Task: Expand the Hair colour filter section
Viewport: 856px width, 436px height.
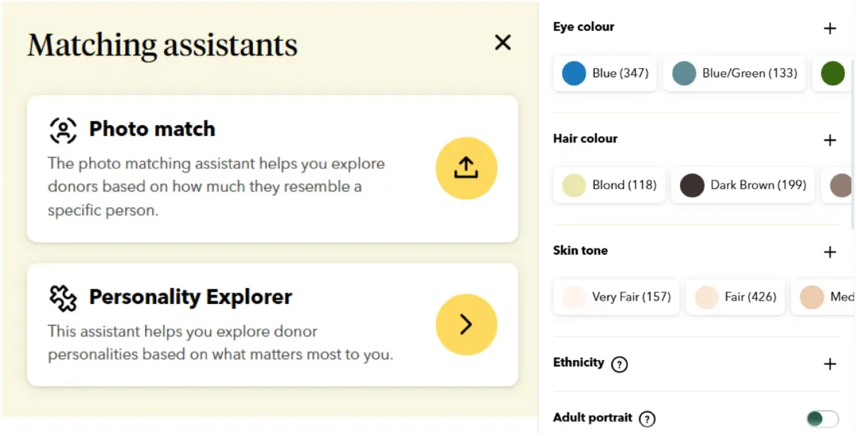Action: pos(830,140)
